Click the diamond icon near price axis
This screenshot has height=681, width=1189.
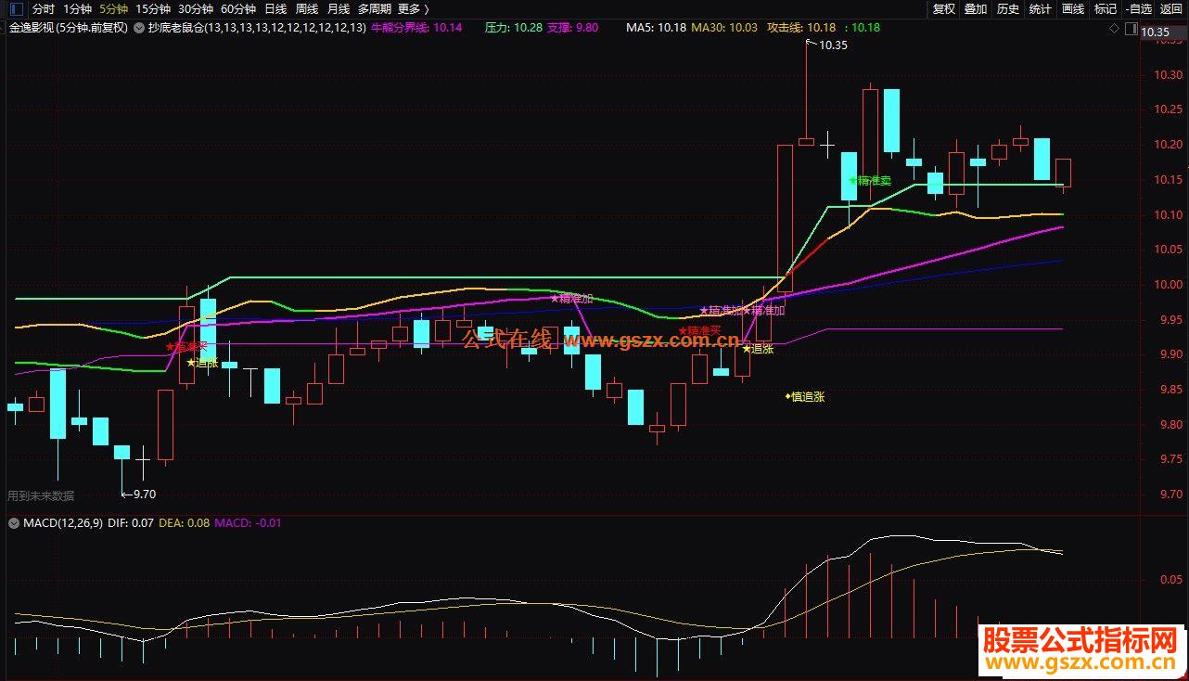tap(1114, 30)
